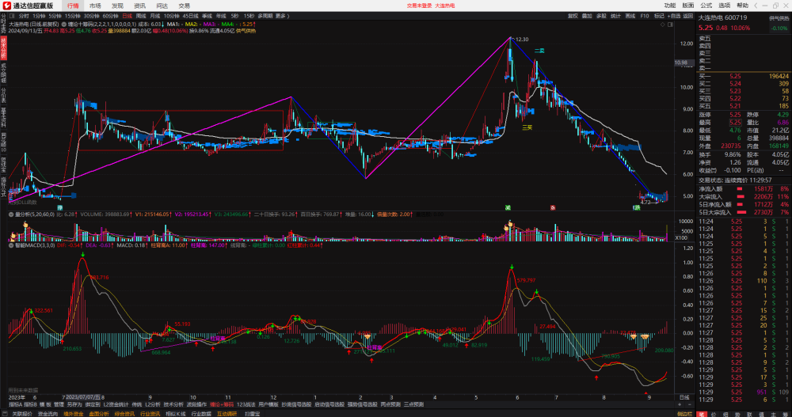Click the 管理 indicator tab
The width and height of the screenshot is (792, 417).
tap(59, 404)
